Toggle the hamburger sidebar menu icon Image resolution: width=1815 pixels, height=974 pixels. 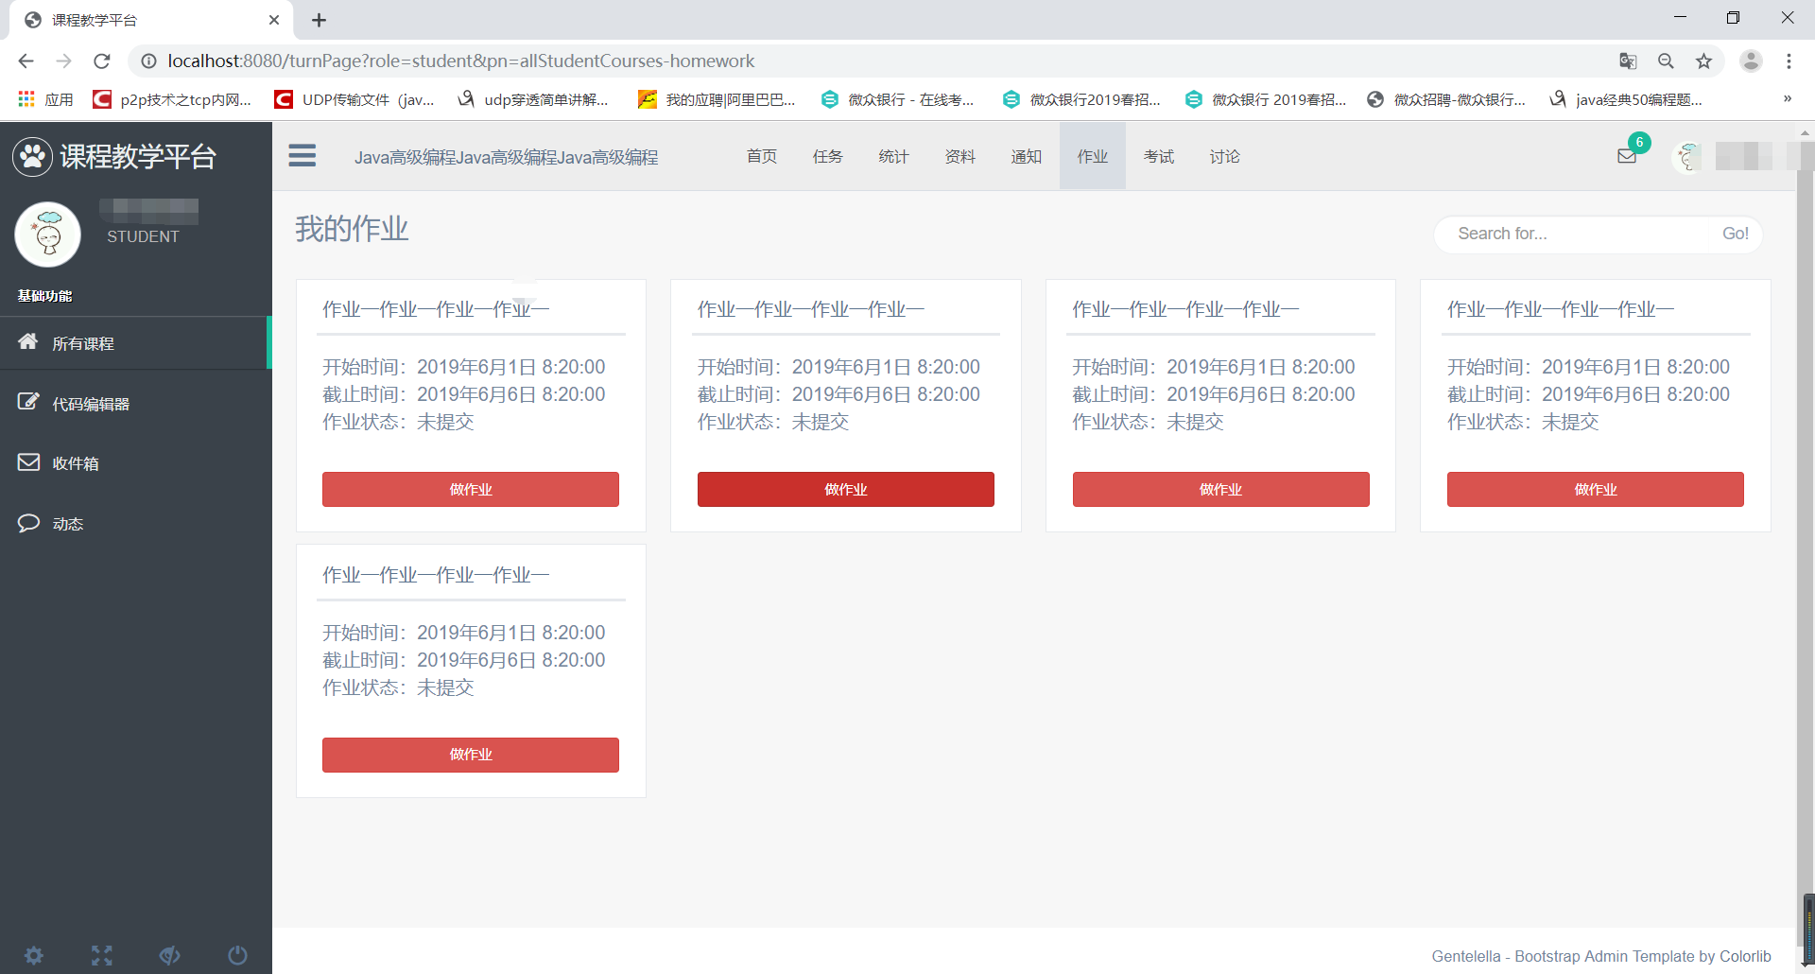pos(302,155)
